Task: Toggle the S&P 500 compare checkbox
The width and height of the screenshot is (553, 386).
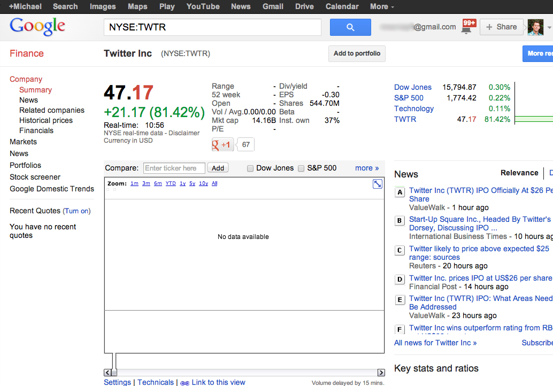Action: point(301,168)
